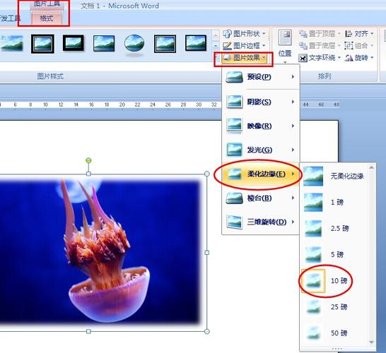Open the 位置 position dropdown
This screenshot has width=386, height=353.
285,46
